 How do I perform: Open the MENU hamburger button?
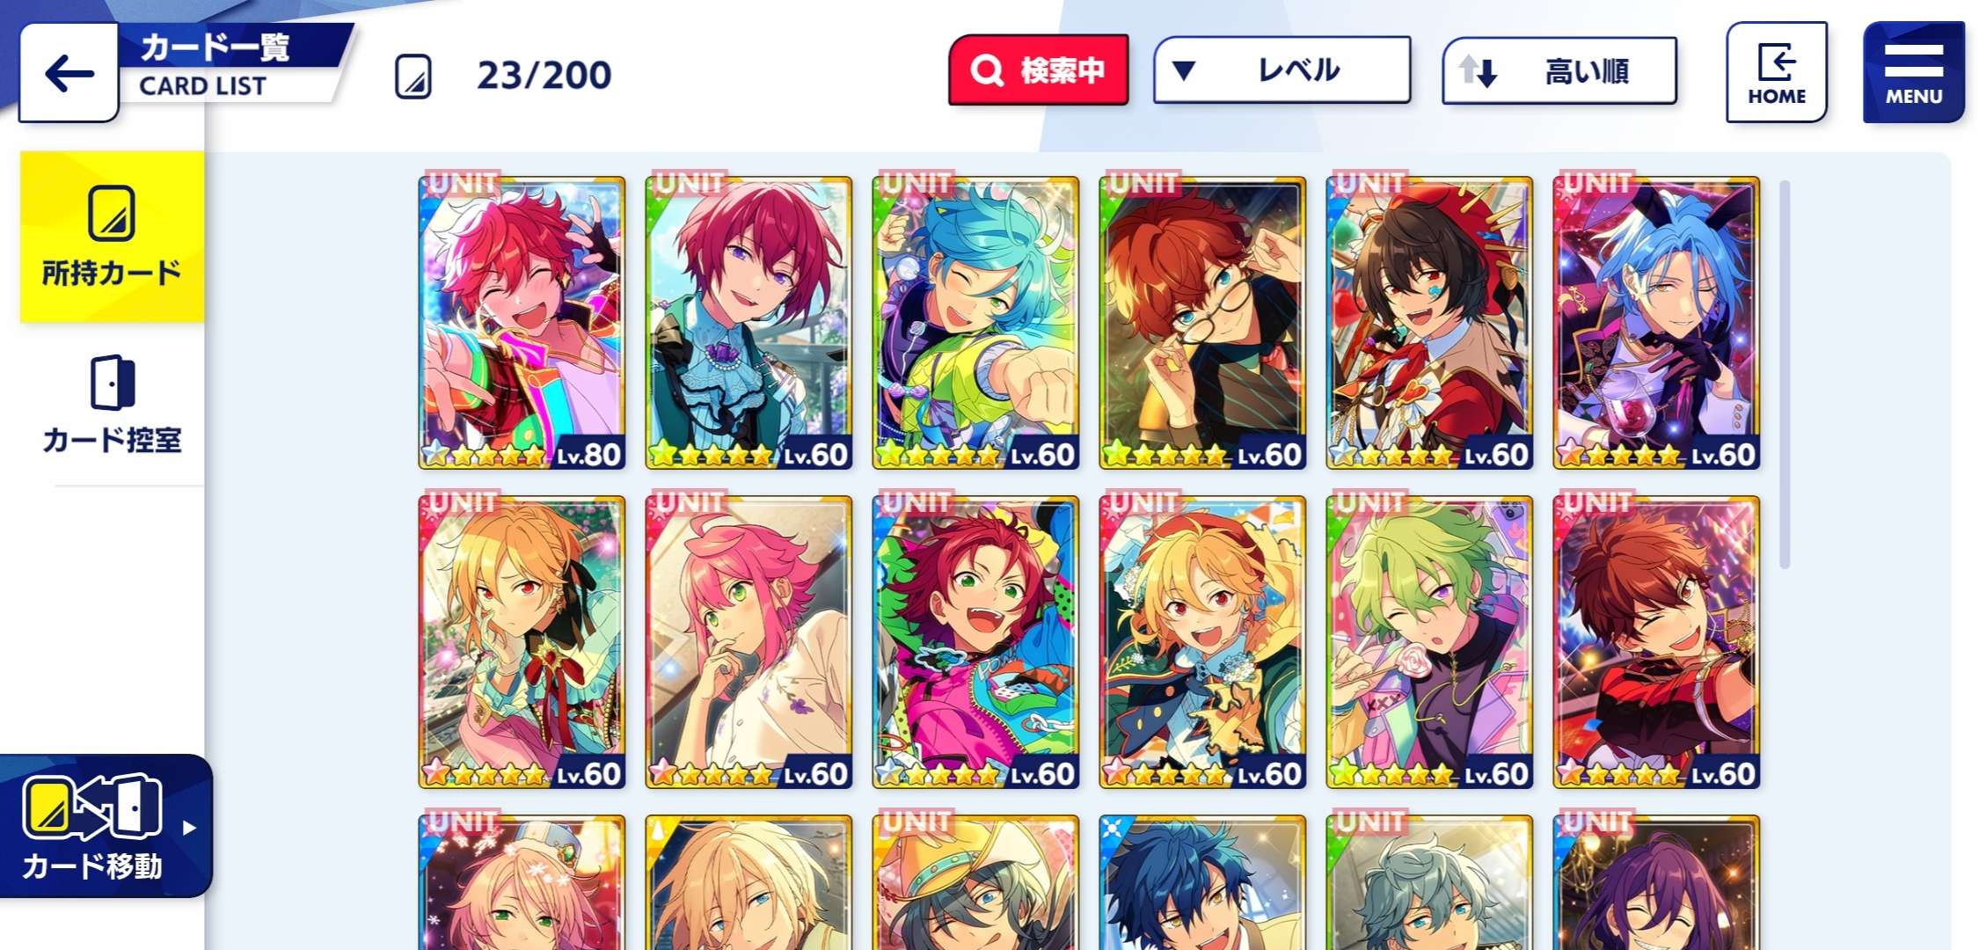coord(1913,72)
